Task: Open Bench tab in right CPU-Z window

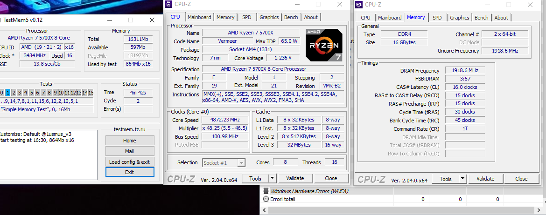Action: tap(482, 17)
